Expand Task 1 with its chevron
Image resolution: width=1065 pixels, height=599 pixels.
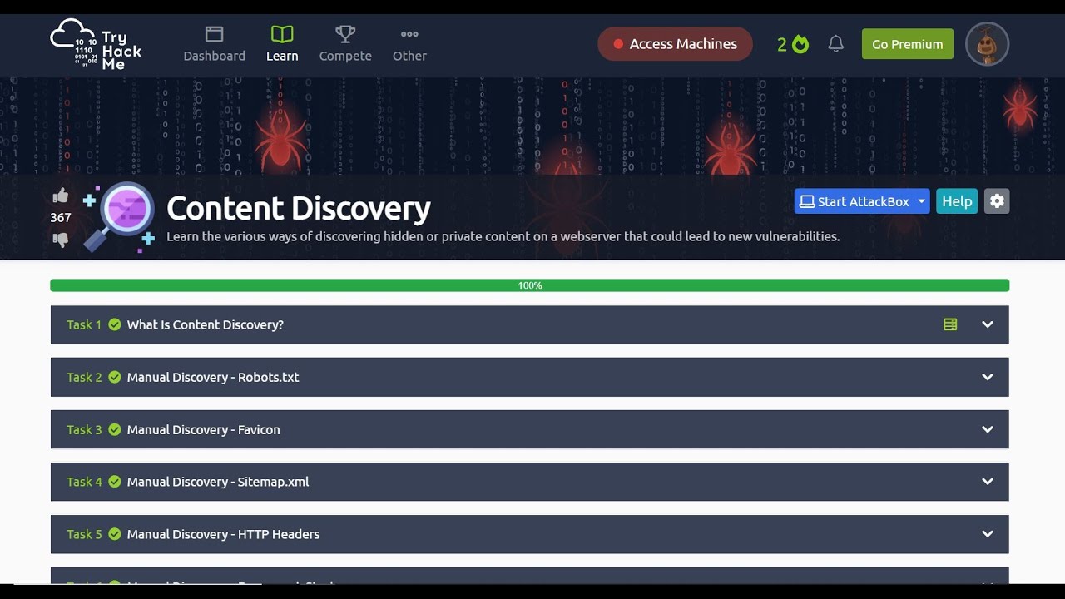coord(988,324)
